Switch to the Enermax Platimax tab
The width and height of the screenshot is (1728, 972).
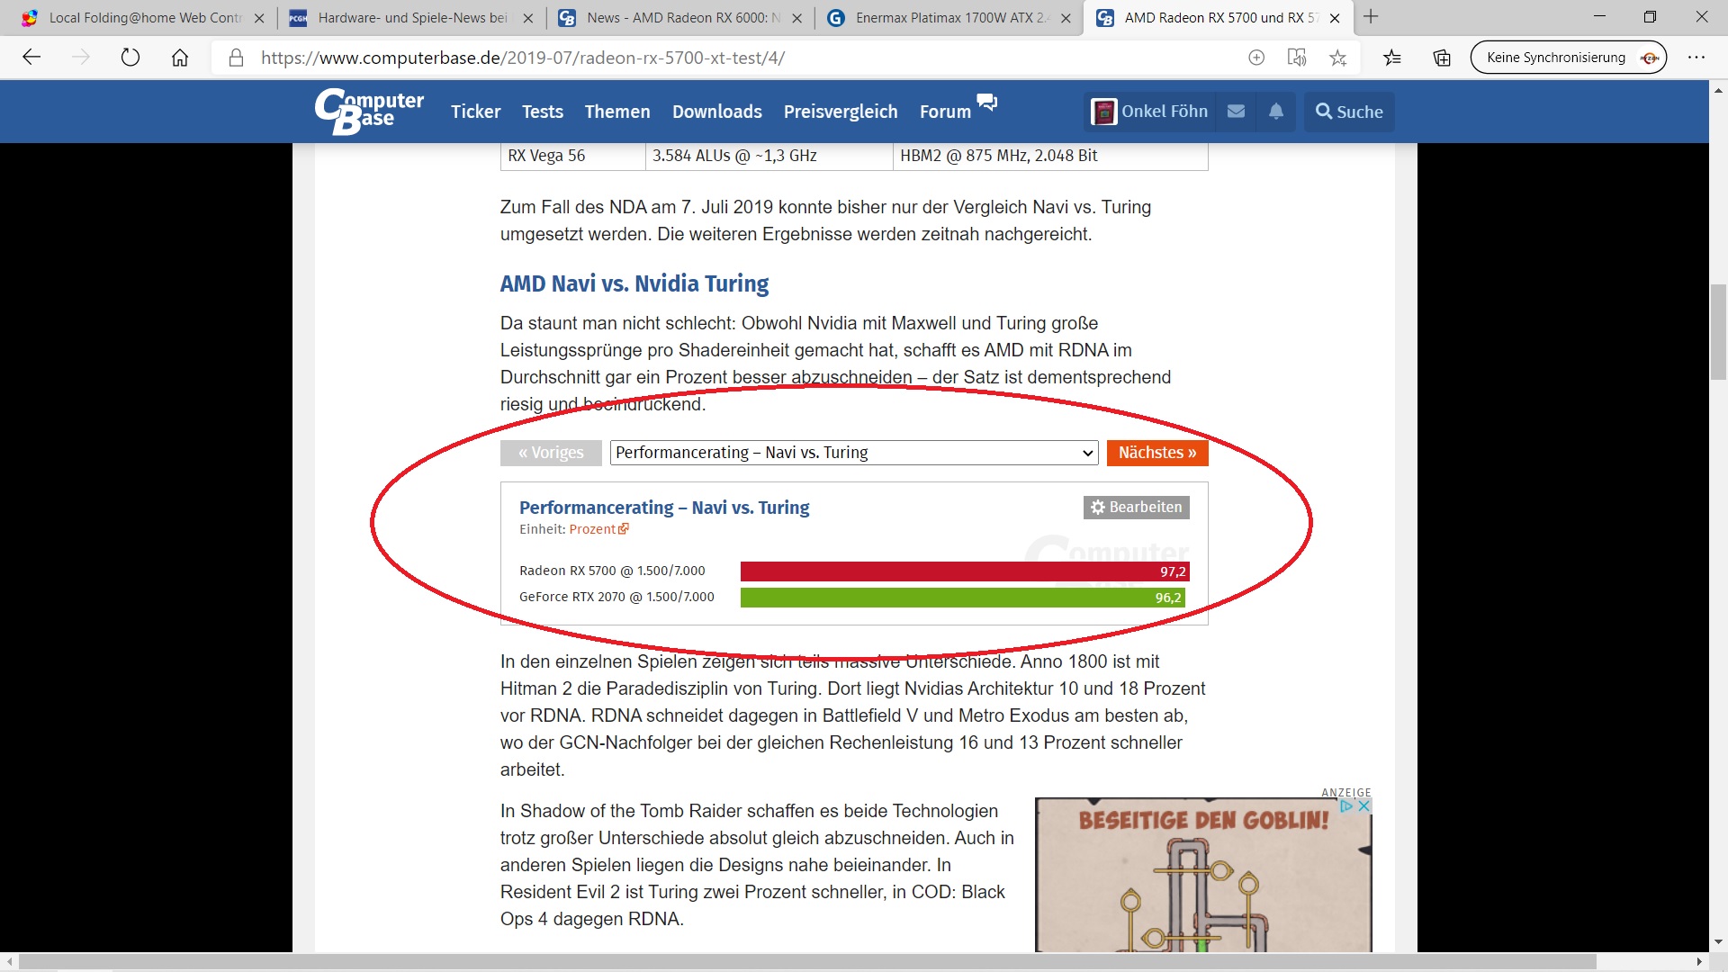pyautogui.click(x=949, y=17)
